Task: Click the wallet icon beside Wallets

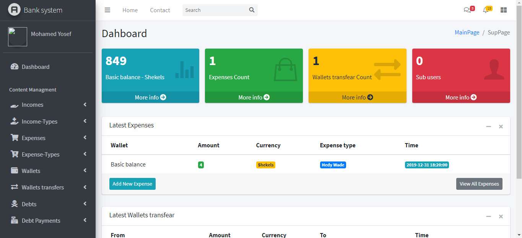Action: pyautogui.click(x=14, y=171)
